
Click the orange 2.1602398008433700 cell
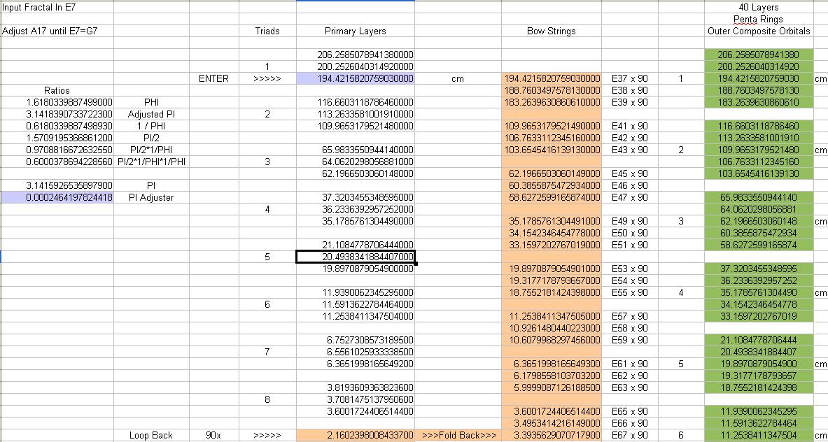click(x=356, y=435)
